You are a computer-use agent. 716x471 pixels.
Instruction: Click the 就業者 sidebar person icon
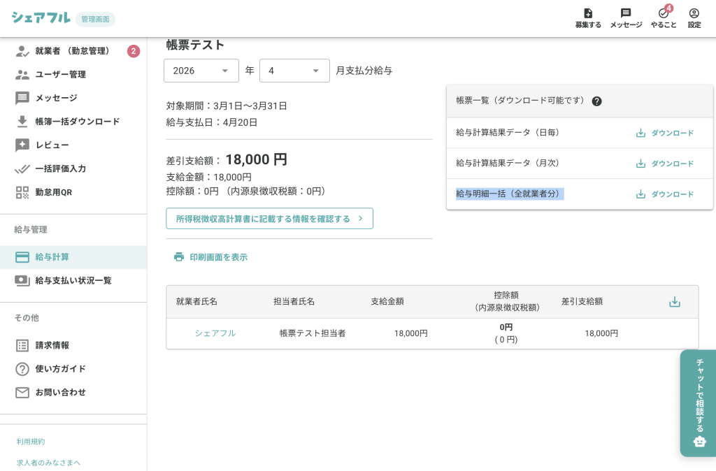pyautogui.click(x=22, y=51)
